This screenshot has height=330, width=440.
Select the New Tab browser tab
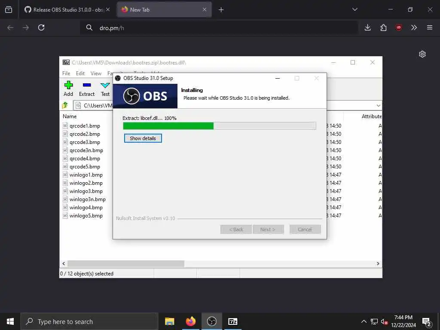point(164,9)
